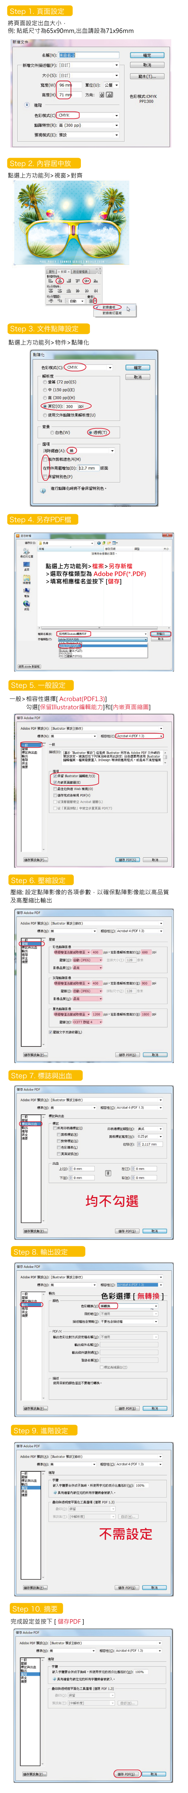The image size is (188, 1793).
Task: Click 範本 button in 新增文件 dialog
Action: [x=147, y=76]
